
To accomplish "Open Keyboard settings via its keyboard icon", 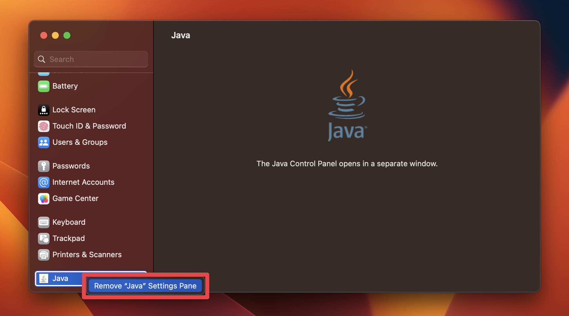I will (43, 222).
